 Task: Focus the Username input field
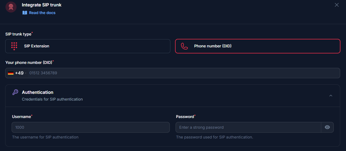(x=91, y=127)
